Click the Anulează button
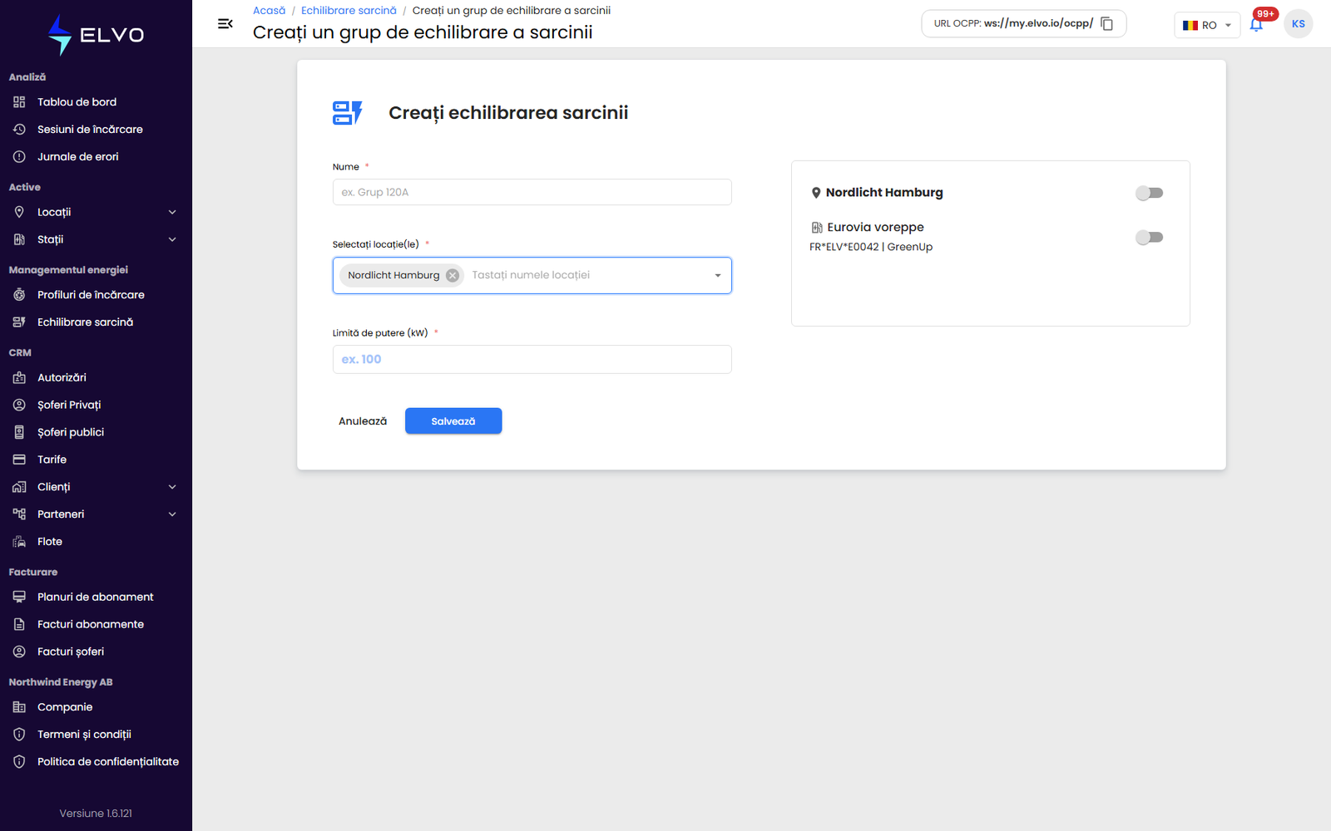 click(x=363, y=421)
